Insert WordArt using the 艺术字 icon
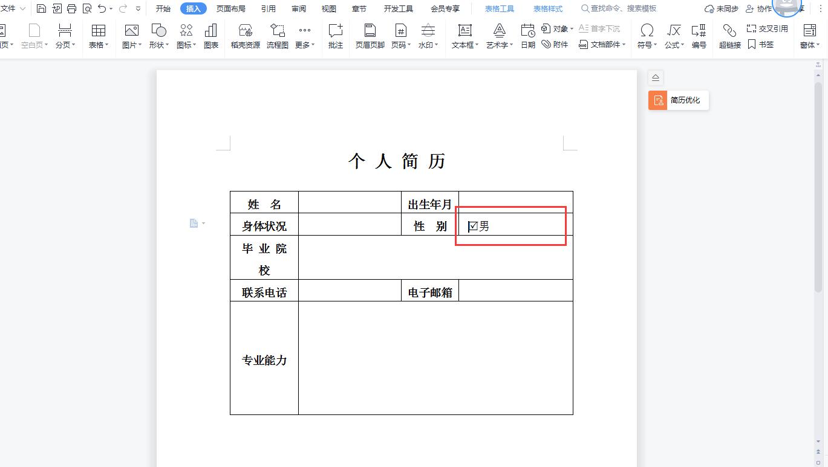Viewport: 828px width, 467px height. tap(498, 36)
